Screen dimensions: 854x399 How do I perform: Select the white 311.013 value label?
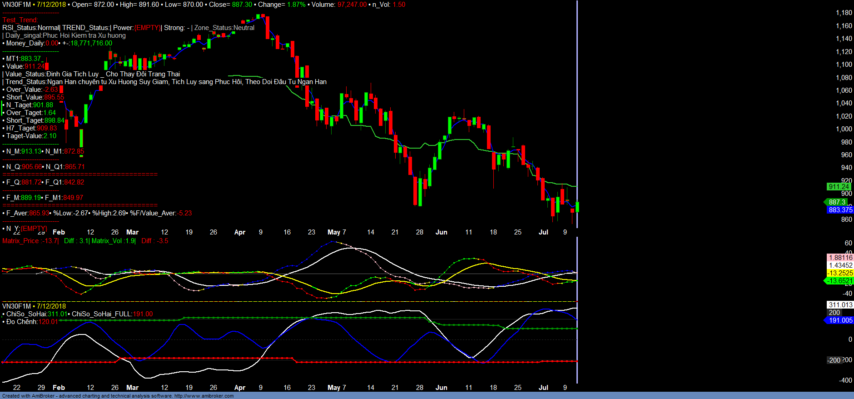840,305
